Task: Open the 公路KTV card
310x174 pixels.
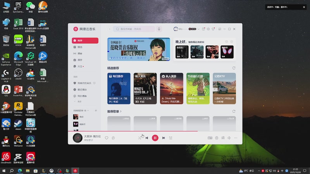Action: coord(224,89)
